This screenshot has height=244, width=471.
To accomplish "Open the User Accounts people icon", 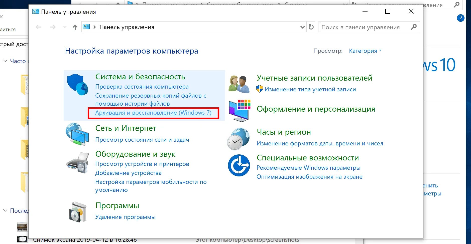I will click(239, 84).
